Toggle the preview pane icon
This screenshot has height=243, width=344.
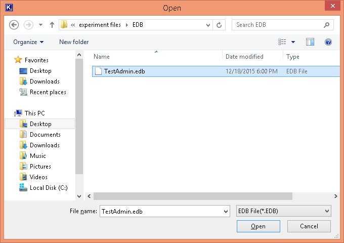[x=310, y=42]
